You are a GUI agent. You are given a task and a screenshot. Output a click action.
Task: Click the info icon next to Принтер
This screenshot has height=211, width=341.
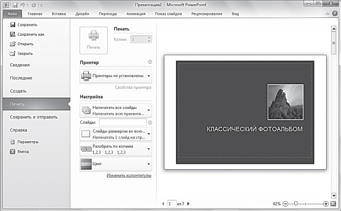[150, 62]
